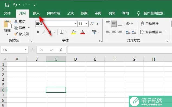The height and width of the screenshot is (107, 172).
Task: Switch to the 帮助 tab
Action: (x=126, y=13)
